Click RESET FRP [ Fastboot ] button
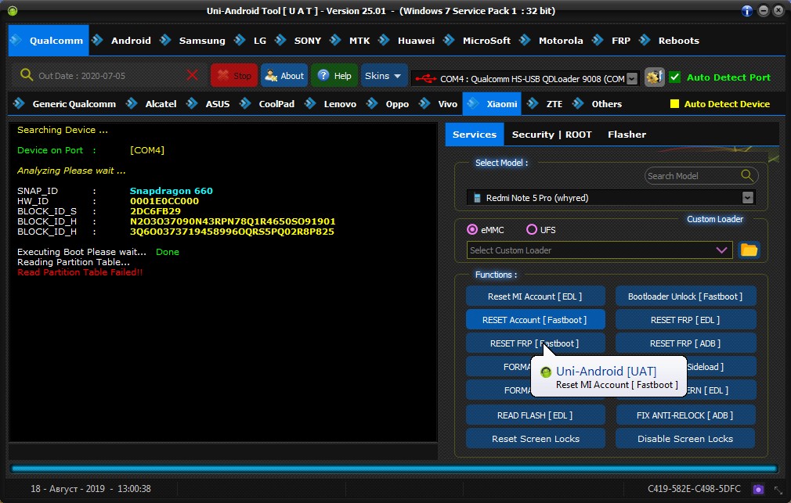 coord(535,343)
